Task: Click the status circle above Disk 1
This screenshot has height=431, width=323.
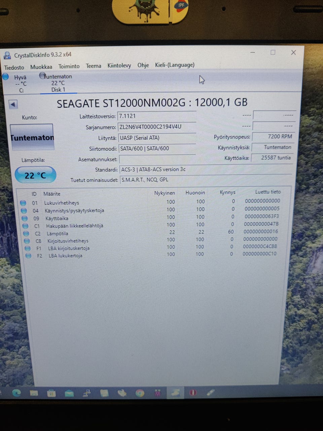Action: coord(42,75)
